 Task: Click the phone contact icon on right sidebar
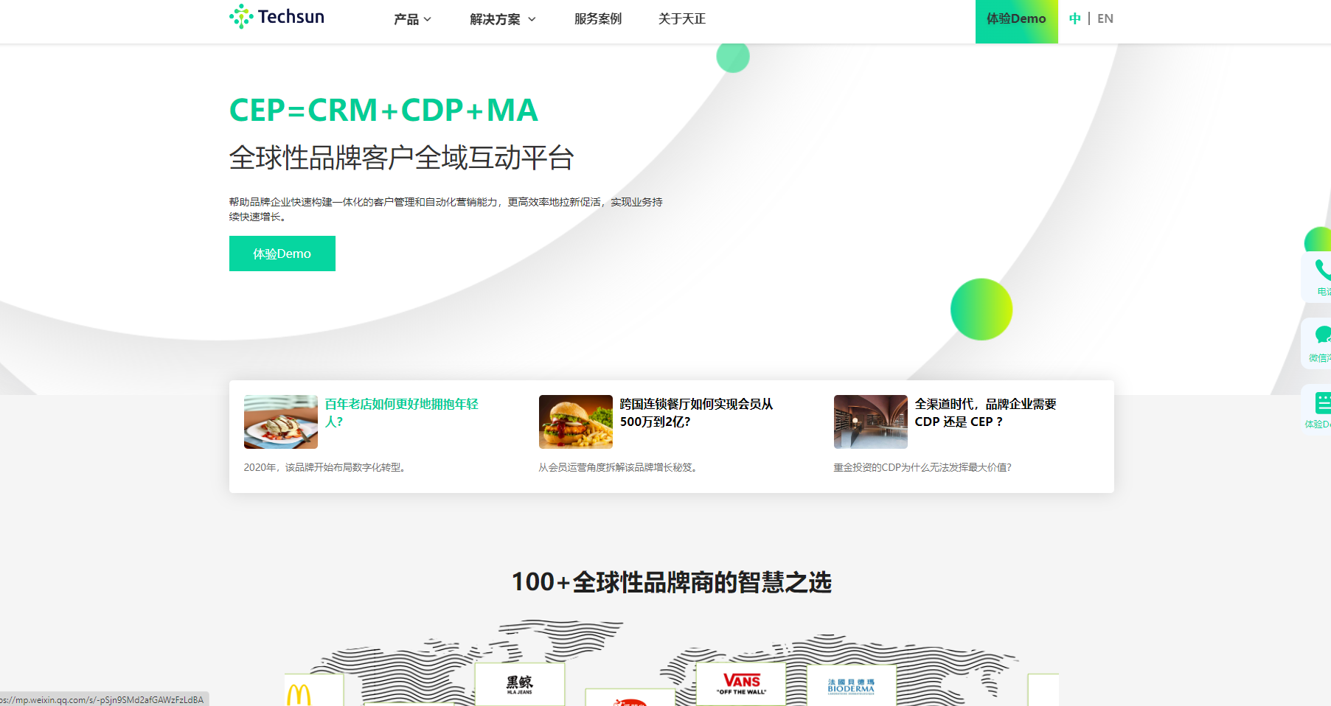coord(1321,270)
